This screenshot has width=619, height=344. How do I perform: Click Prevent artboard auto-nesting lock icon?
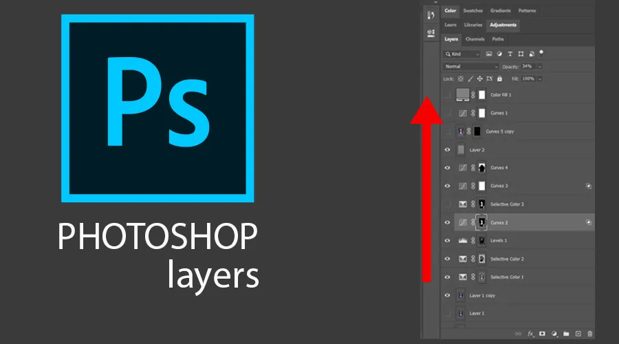[490, 79]
